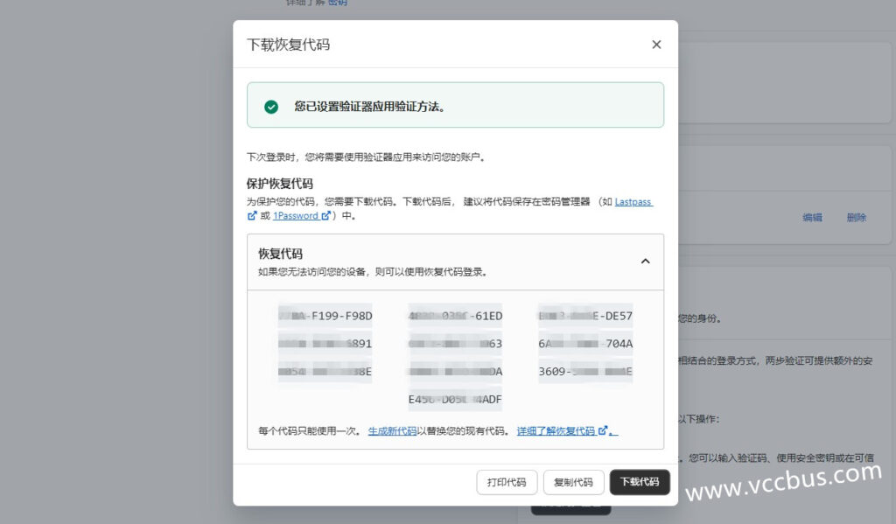Open the 详细了解恢复代码 link
This screenshot has height=524, width=896.
click(556, 431)
